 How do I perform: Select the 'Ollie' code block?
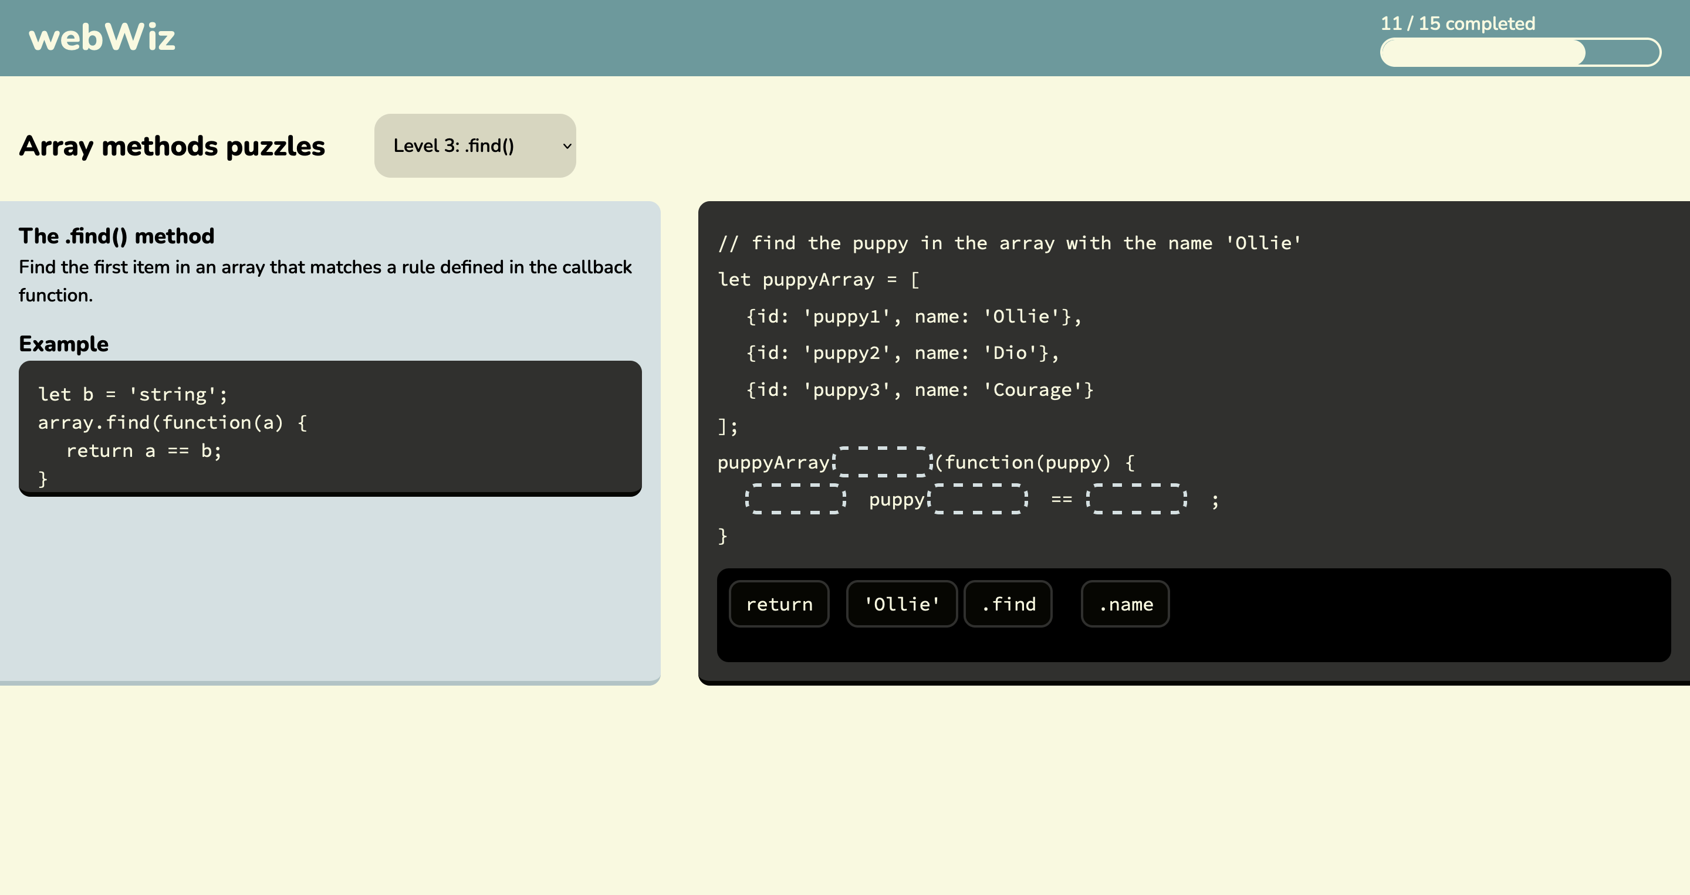(901, 604)
